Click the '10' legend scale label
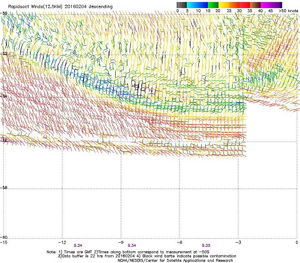The width and height of the screenshot is (300, 263). 198,11
